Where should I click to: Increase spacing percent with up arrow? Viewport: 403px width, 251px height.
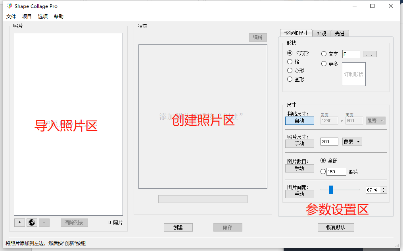point(384,188)
